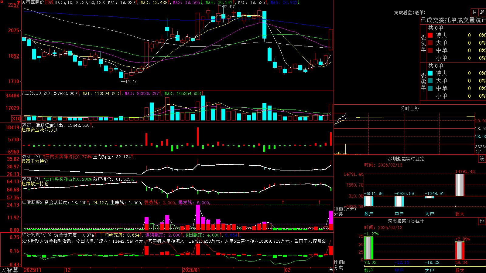Image resolution: width=486 pixels, height=273 pixels.
Task: Click the 分时走势 panel title
Action: (x=410, y=108)
